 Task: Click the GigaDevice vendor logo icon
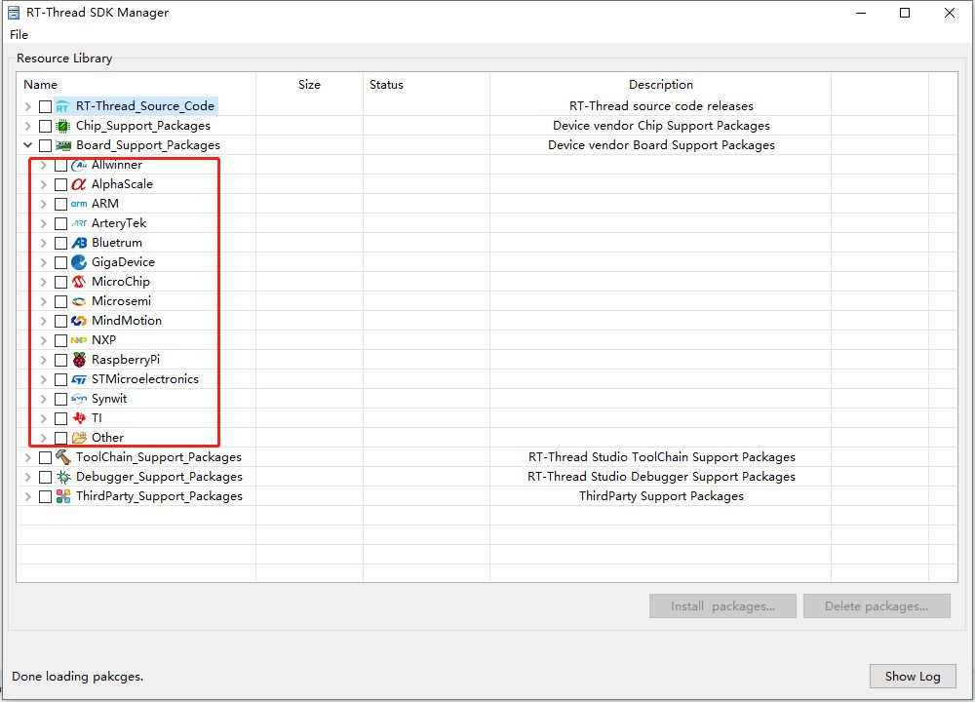coord(79,262)
